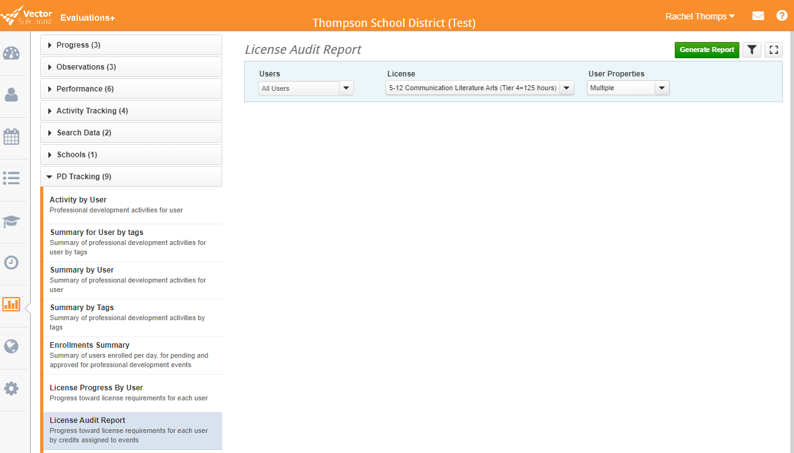Click the All Users input field

[299, 88]
